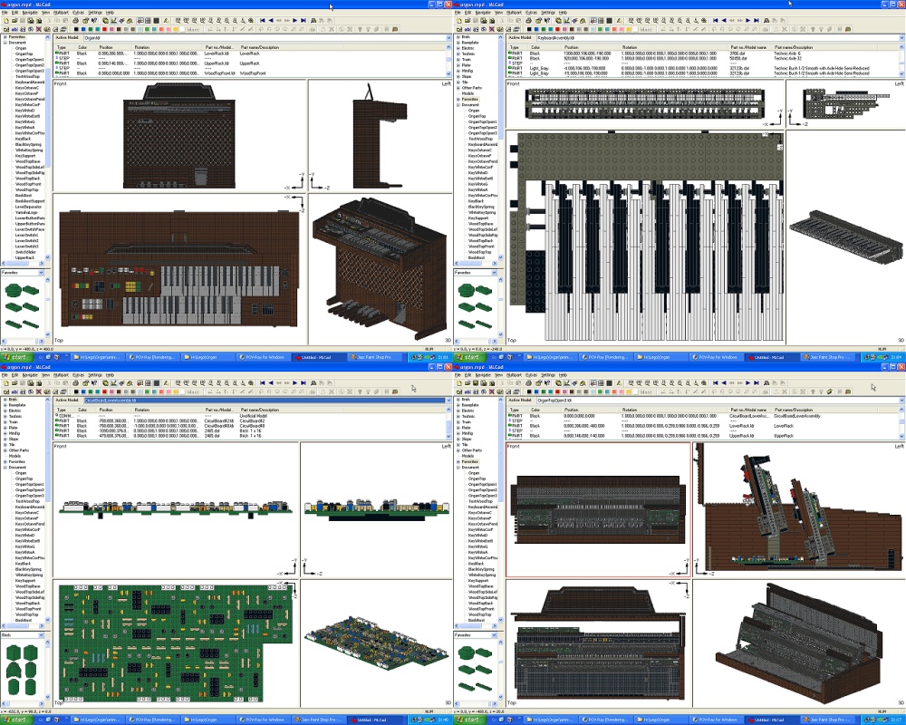
Task: Open Navigate menu in CircuitBoardLowerAssembly window
Action: point(30,374)
